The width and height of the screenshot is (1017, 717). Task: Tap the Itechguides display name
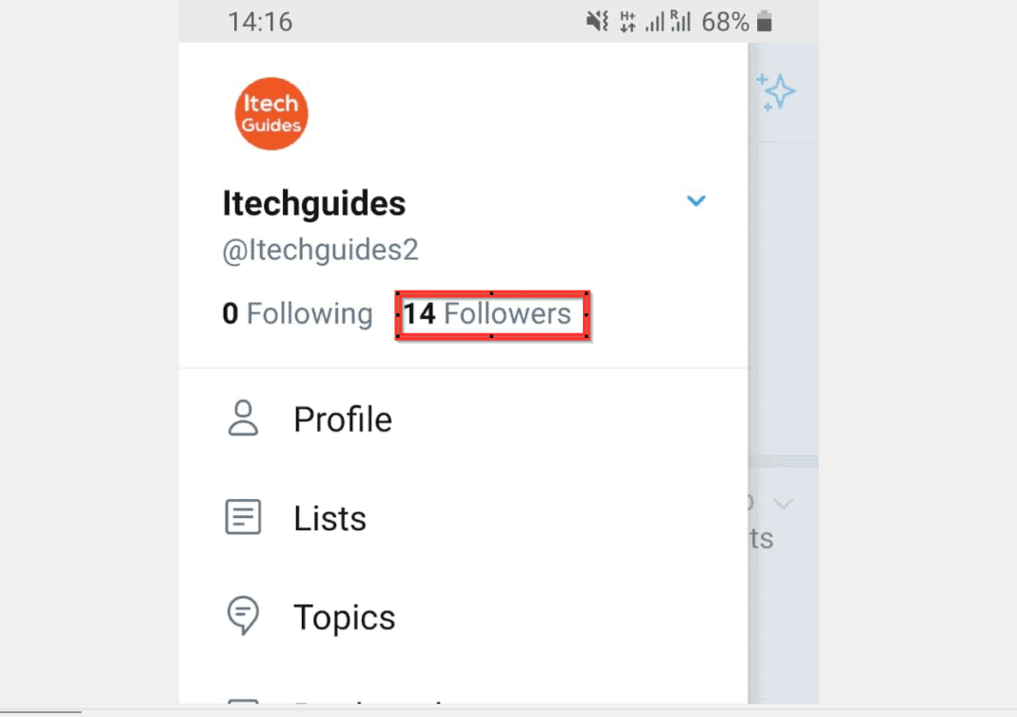click(x=314, y=202)
